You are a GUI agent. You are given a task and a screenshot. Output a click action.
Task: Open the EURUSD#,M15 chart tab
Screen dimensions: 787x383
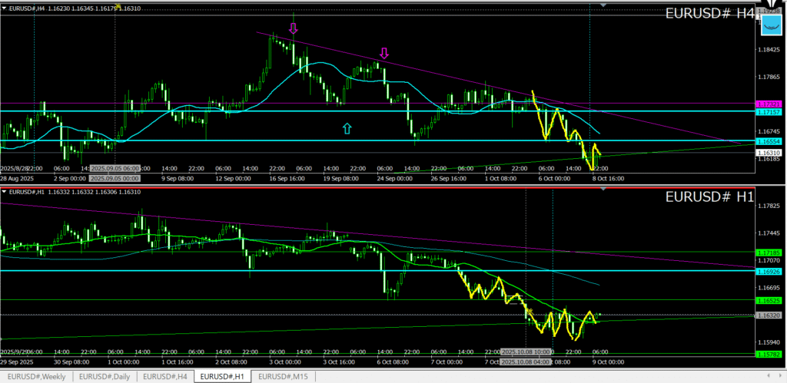pyautogui.click(x=282, y=376)
